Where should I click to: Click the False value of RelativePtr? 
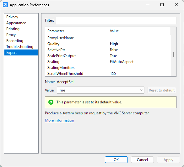pos(114,50)
